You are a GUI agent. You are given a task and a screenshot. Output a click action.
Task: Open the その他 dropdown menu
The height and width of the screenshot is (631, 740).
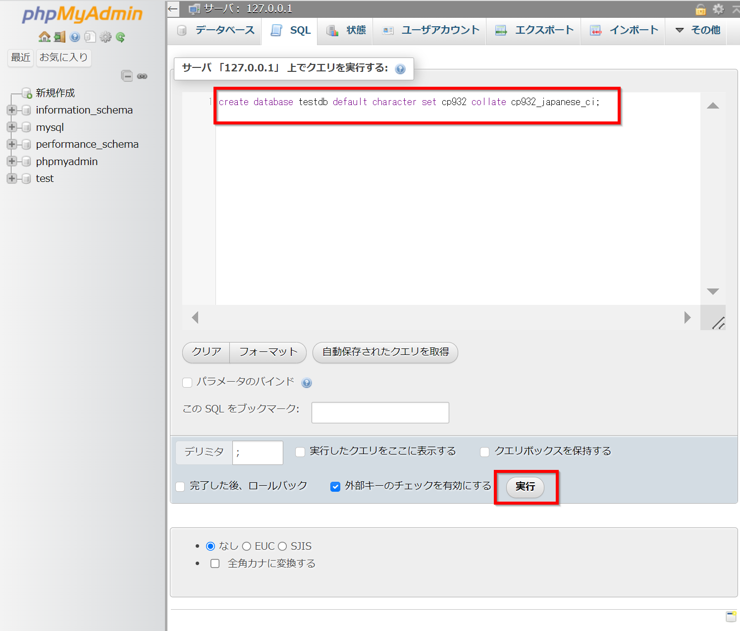pos(697,30)
